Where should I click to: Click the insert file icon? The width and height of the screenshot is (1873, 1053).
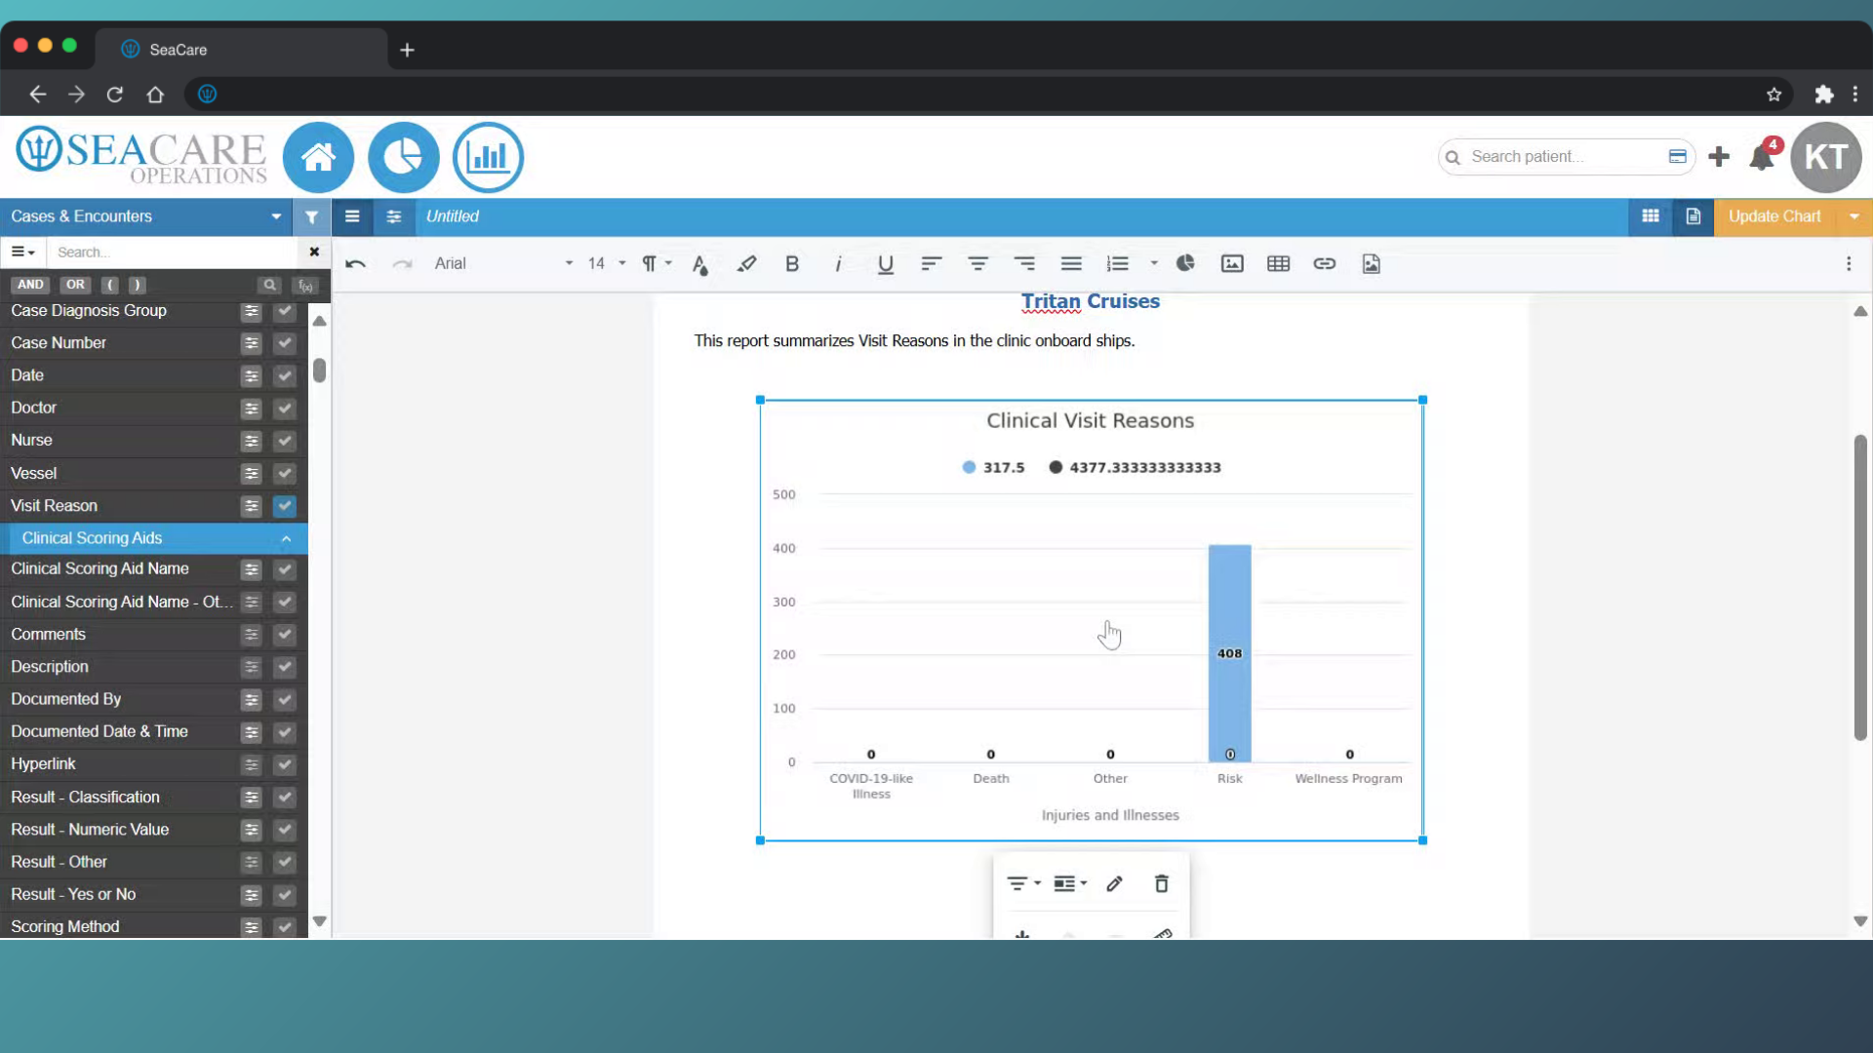pyautogui.click(x=1372, y=264)
